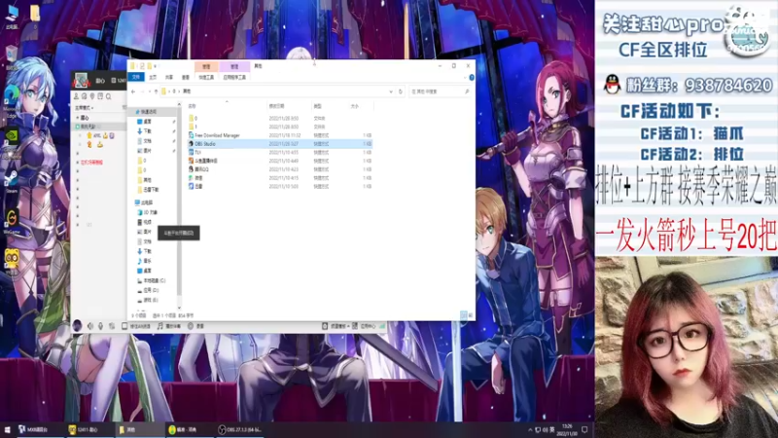This screenshot has height=438, width=778.
Task: Open the Explorer help question-mark icon
Action: click(472, 78)
